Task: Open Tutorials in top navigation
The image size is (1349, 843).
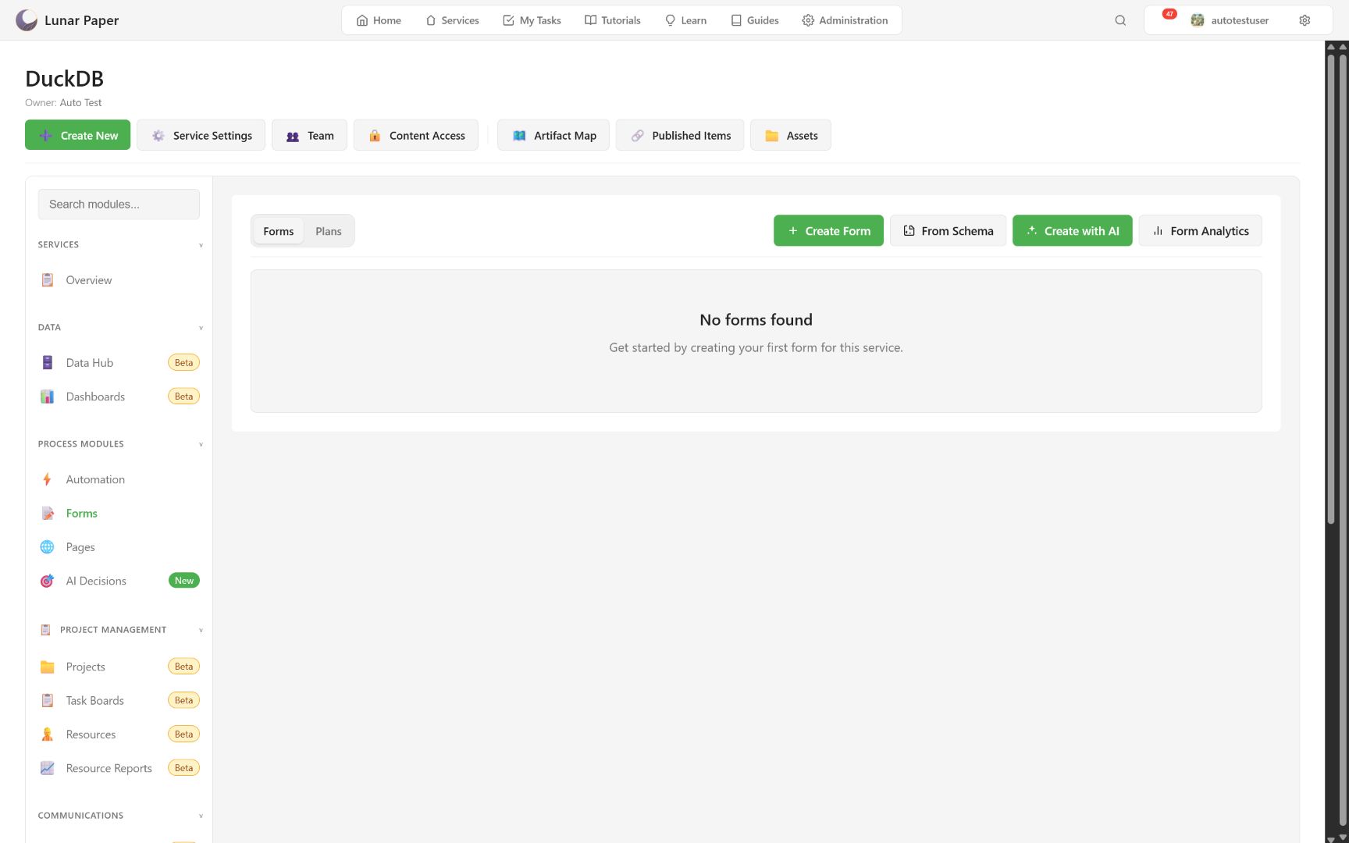Action: pos(613,20)
